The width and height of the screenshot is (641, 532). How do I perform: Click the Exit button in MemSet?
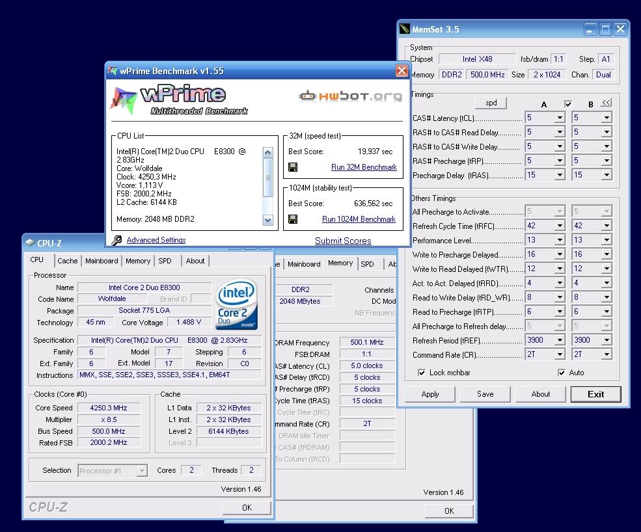tap(595, 394)
